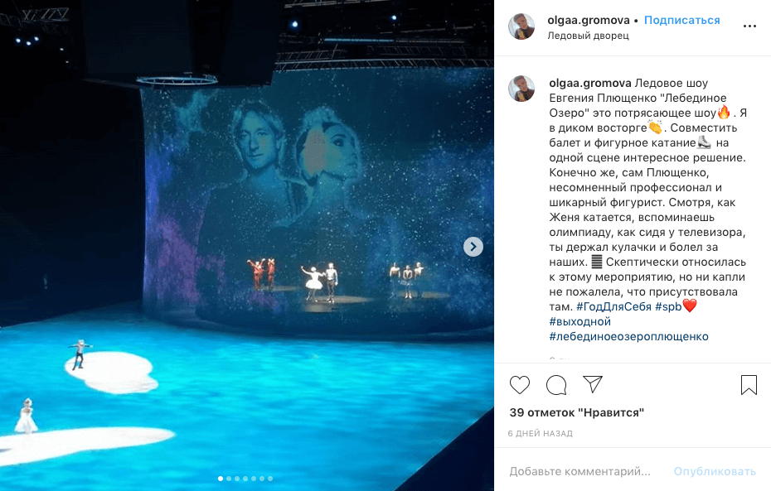Focus the add comment field
The height and width of the screenshot is (491, 771).
tap(580, 471)
